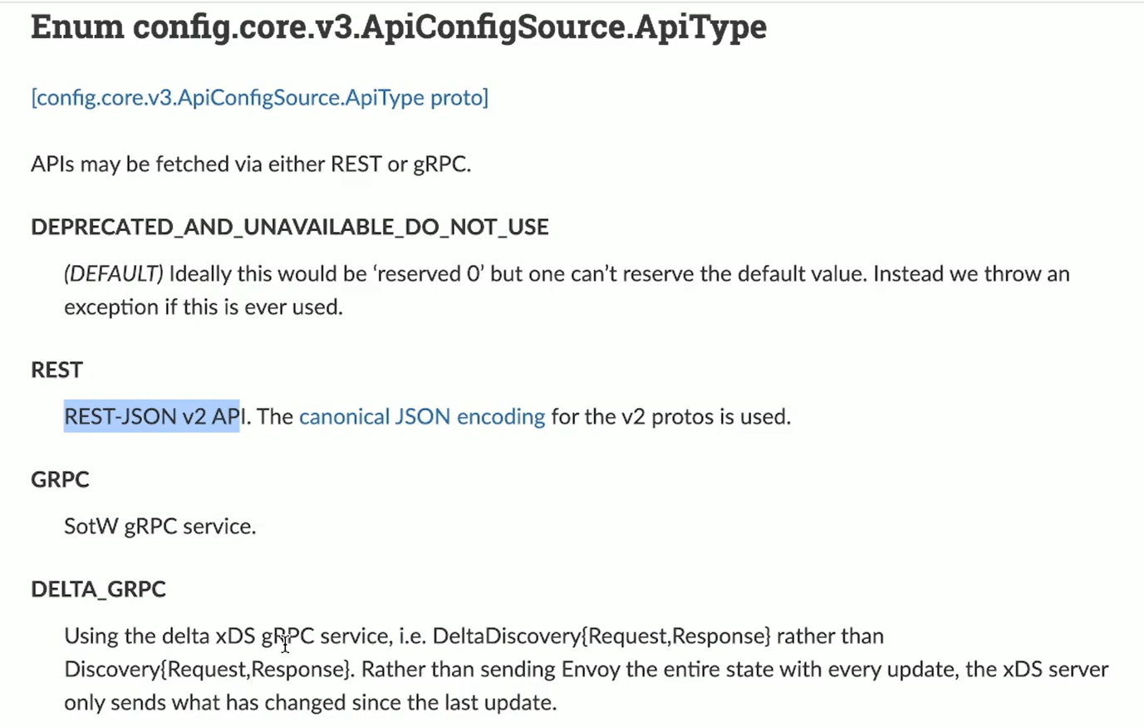Click the SotW gRPC service description
Screen dimensions: 1144x727
click(x=160, y=526)
